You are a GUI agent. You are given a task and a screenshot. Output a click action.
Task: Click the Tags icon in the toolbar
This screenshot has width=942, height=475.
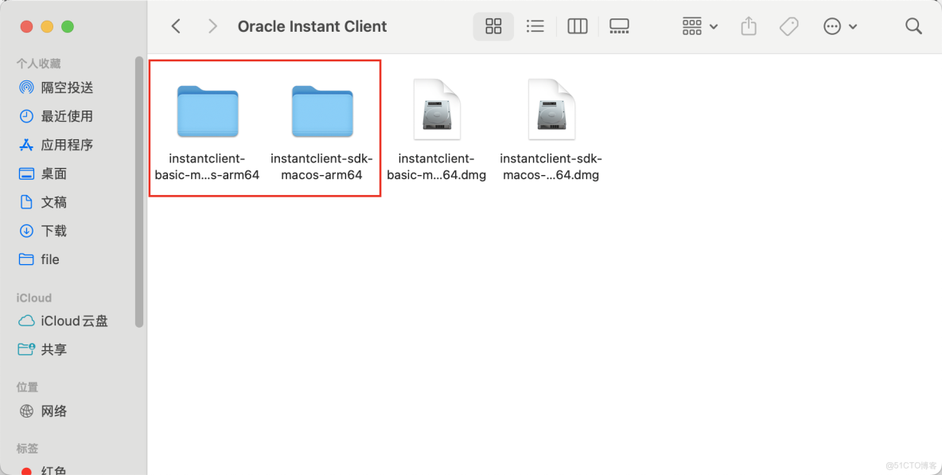(x=789, y=26)
